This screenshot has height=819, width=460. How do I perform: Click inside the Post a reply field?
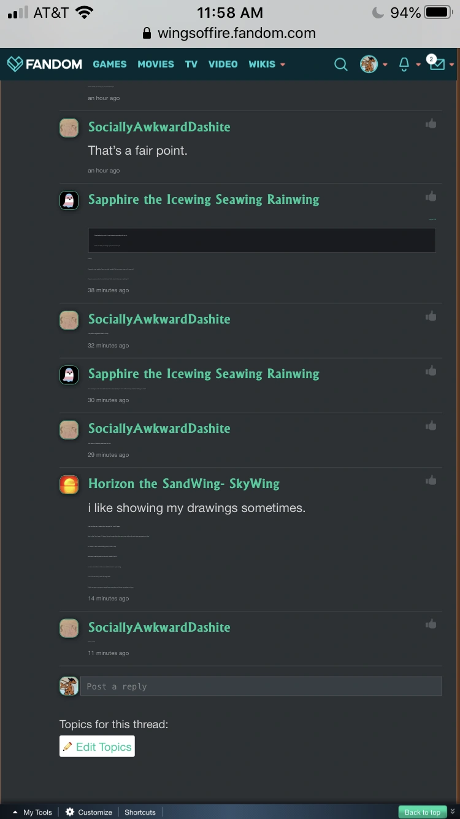[x=261, y=686]
